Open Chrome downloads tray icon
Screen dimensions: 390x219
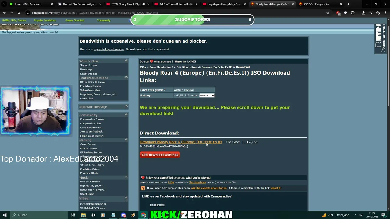[x=363, y=13]
